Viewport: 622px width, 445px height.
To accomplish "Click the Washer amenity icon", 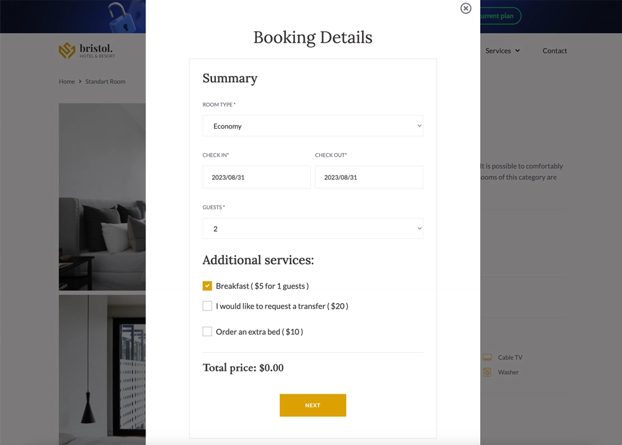I will (x=486, y=372).
